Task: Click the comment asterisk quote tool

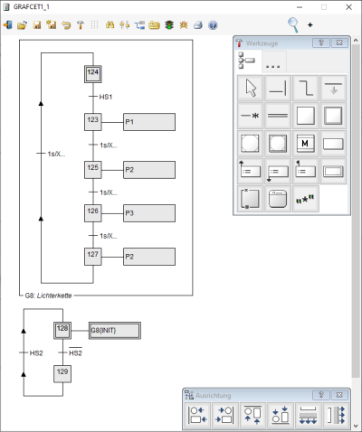Action: point(305,199)
